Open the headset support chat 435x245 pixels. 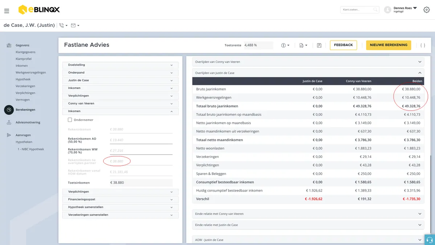[430, 240]
